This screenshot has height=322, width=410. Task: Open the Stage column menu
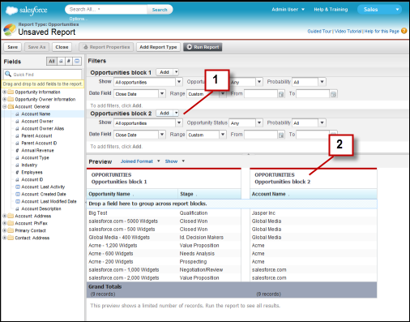tap(196, 195)
